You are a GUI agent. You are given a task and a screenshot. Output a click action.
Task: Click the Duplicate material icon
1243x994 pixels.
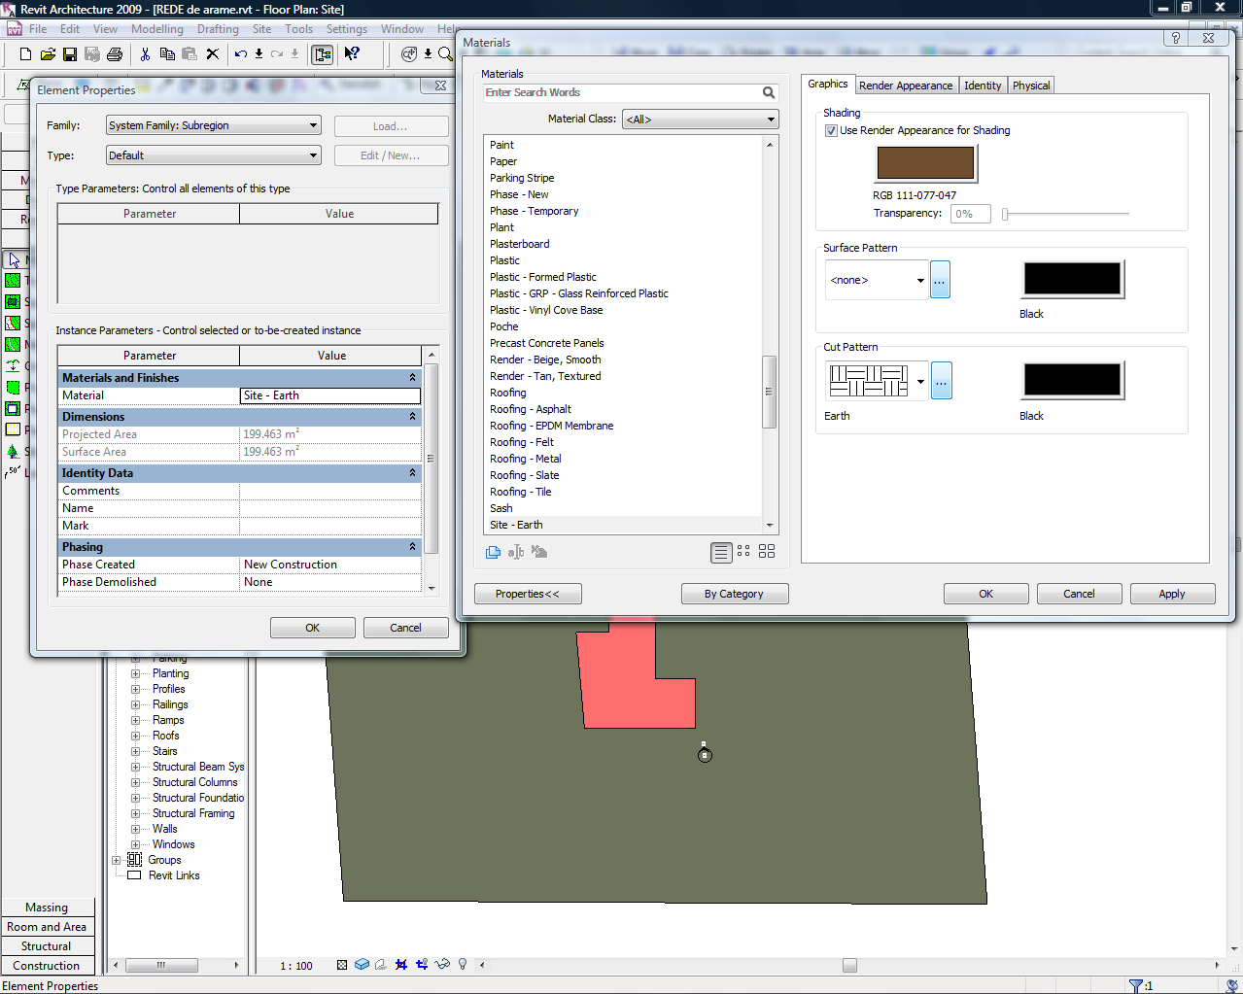tap(494, 552)
